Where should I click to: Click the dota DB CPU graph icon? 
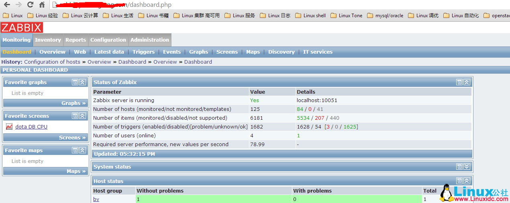click(x=9, y=127)
